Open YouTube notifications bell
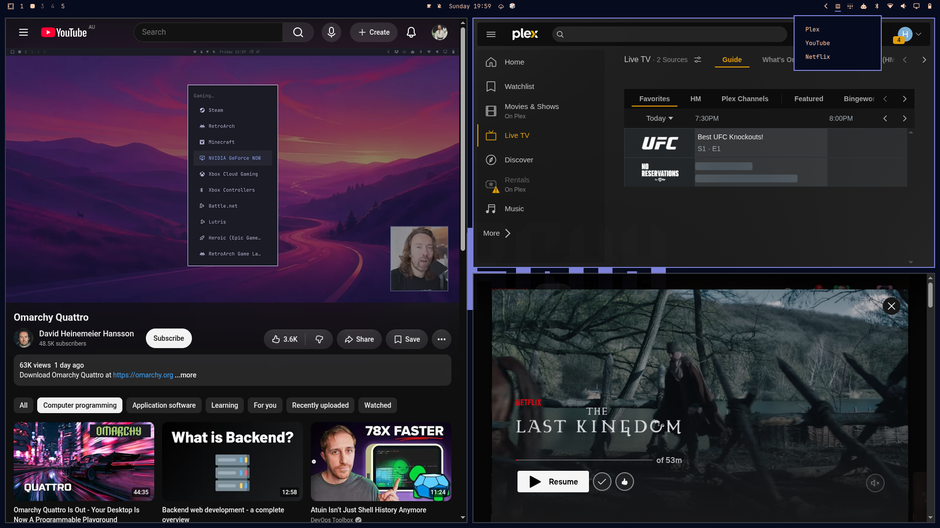940x528 pixels. point(411,32)
